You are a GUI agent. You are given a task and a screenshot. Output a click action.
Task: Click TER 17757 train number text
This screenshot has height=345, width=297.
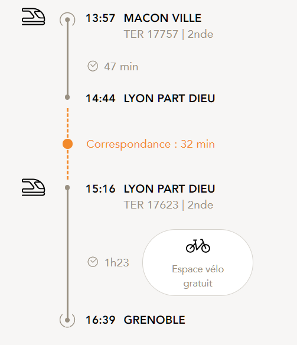pos(151,34)
